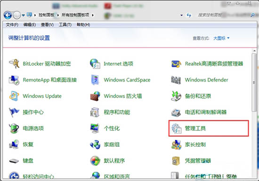Click the Windows Defender text label
Viewport: 259px width, 181px height.
coord(206,80)
